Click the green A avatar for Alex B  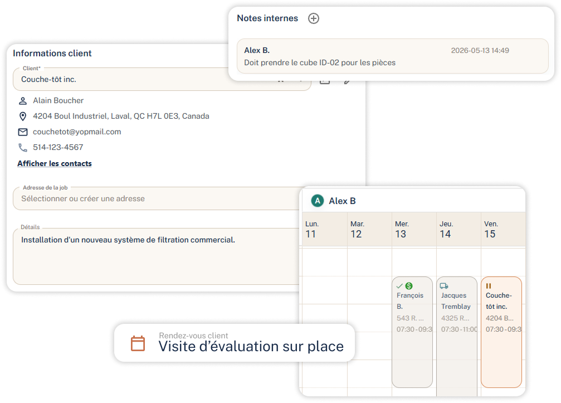[x=318, y=201]
